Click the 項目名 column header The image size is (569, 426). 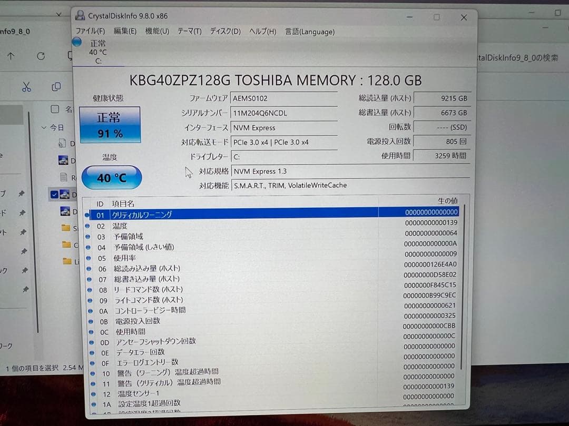123,204
